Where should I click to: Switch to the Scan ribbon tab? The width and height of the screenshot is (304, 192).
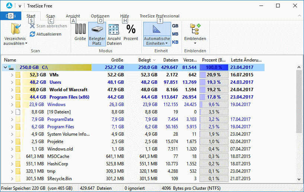pos(51,16)
